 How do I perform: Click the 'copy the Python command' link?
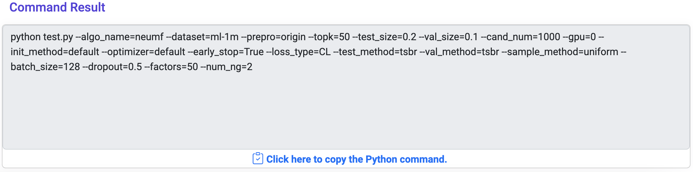356,159
